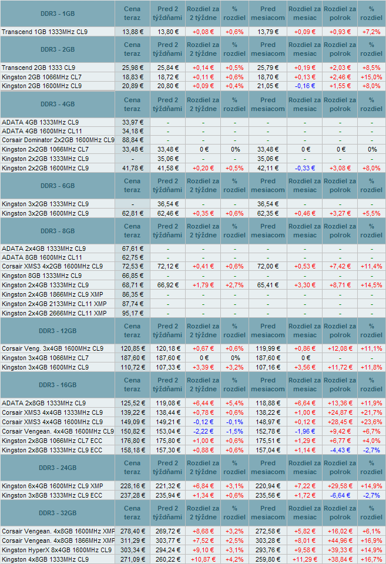This screenshot has height=564, width=386.
Task: Select the 'Kingston 8GB 1333MHz CL9' row label
Action: pos(42,276)
